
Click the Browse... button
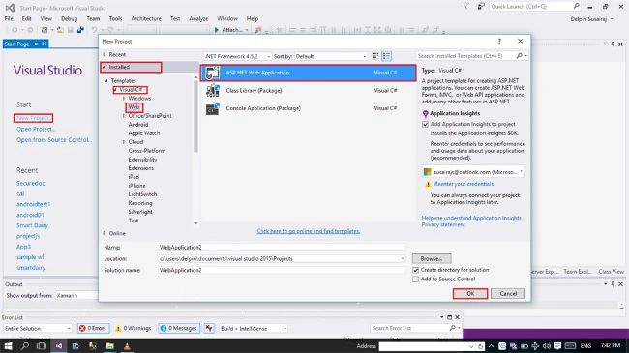click(432, 259)
